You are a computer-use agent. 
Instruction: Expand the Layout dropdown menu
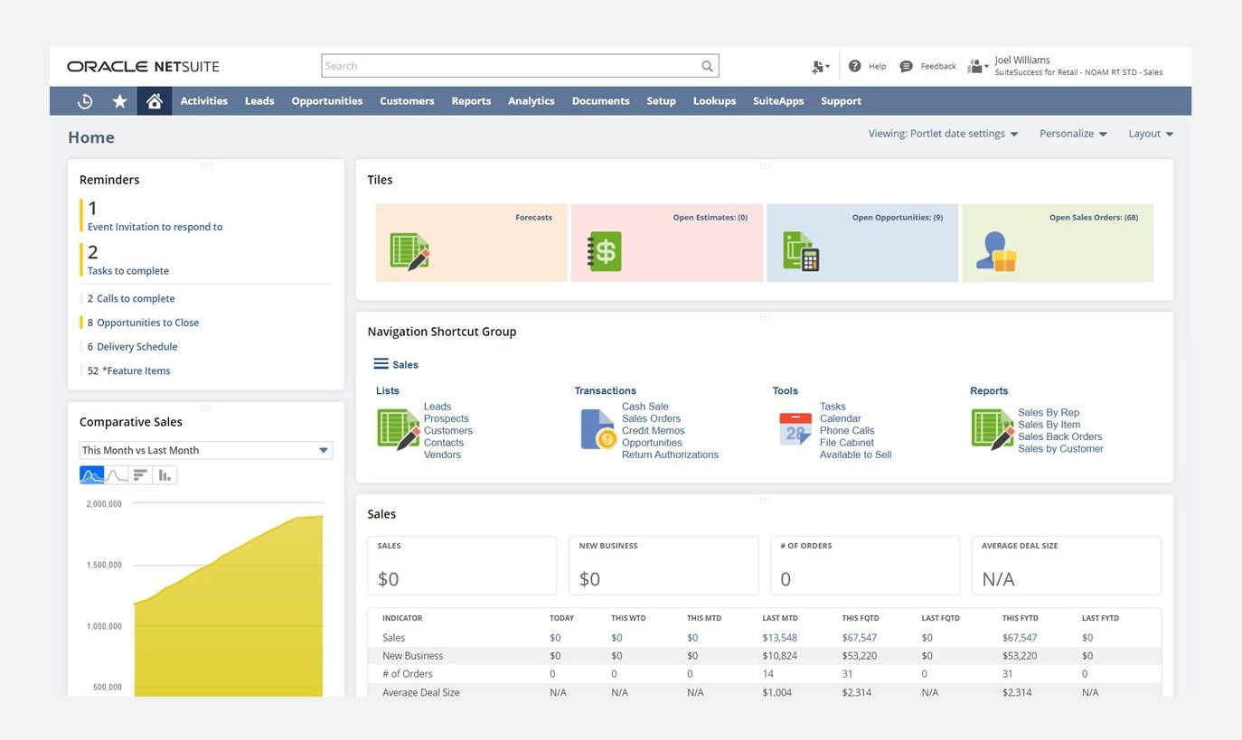tap(1150, 134)
